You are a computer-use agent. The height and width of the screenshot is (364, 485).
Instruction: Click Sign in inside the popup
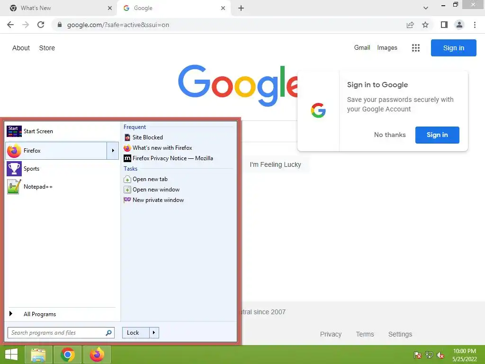[437, 135]
